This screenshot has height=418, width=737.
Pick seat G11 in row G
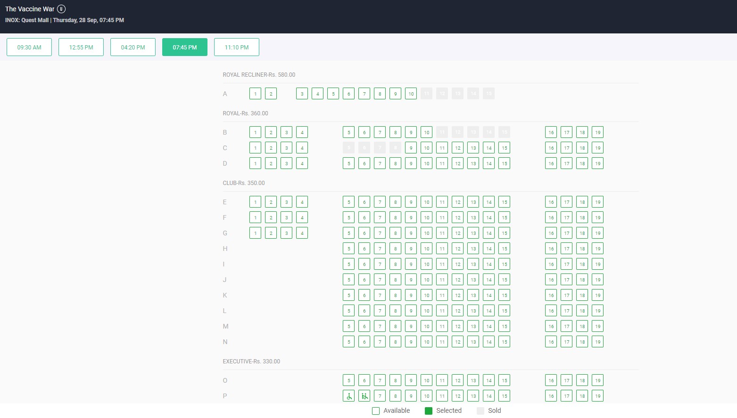(442, 233)
